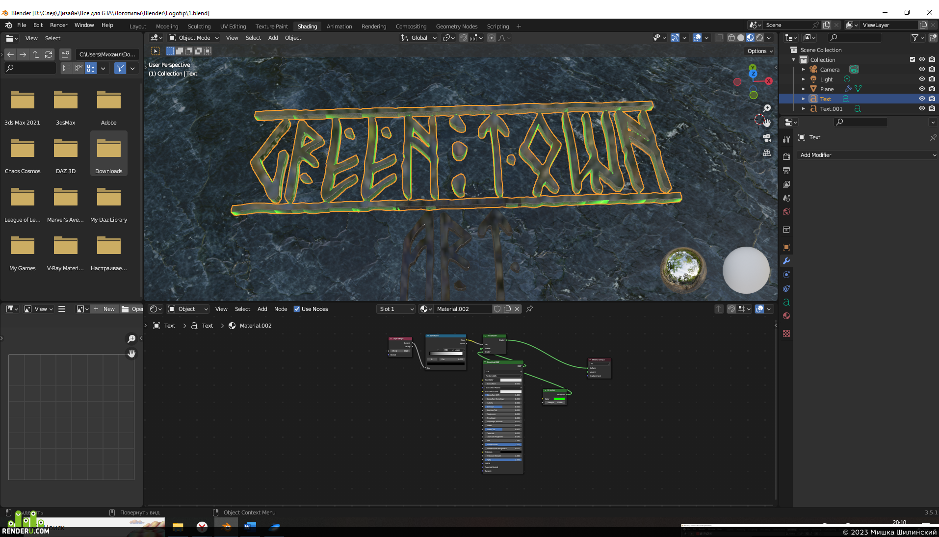The image size is (939, 537).
Task: Click the New image button
Action: point(104,309)
